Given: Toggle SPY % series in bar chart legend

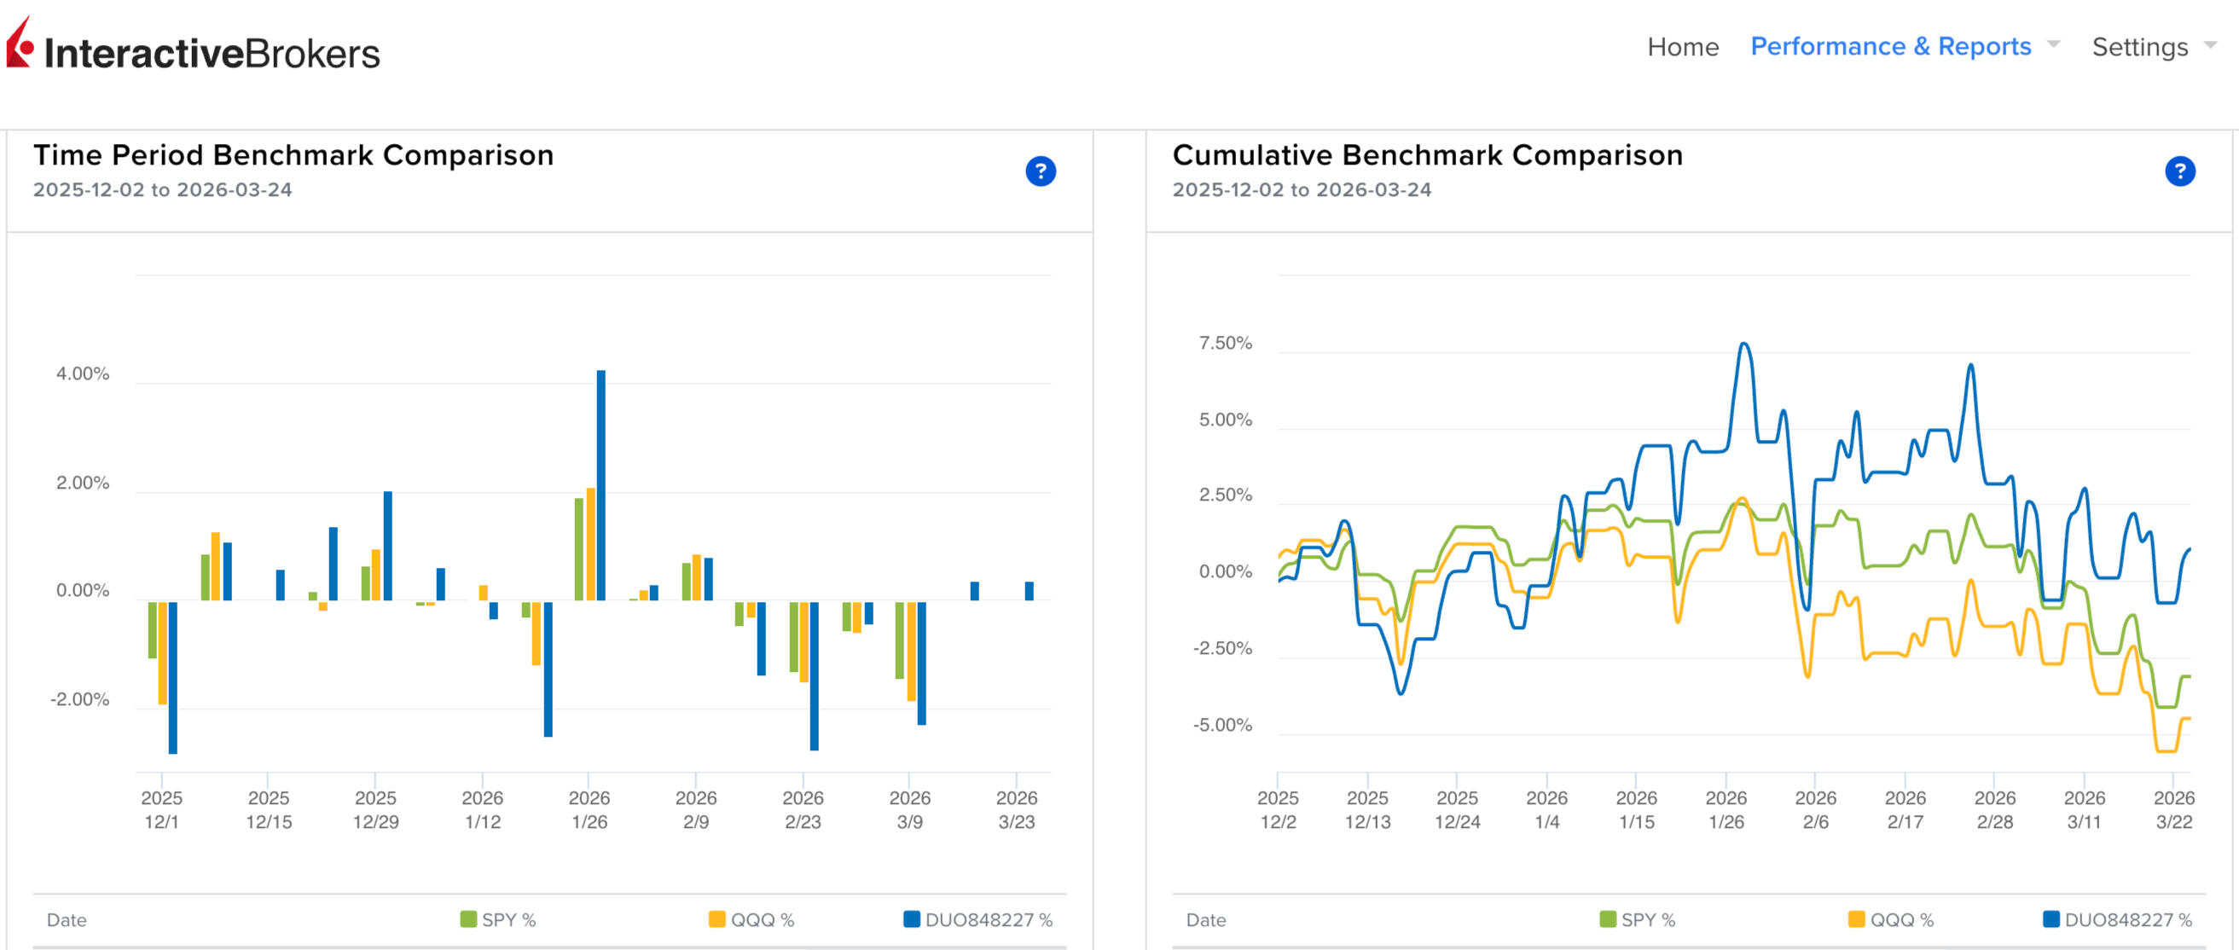Looking at the screenshot, I should pyautogui.click(x=508, y=919).
